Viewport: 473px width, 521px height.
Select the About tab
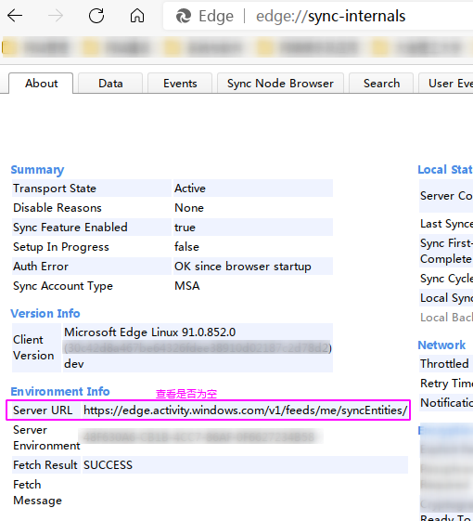pyautogui.click(x=41, y=83)
